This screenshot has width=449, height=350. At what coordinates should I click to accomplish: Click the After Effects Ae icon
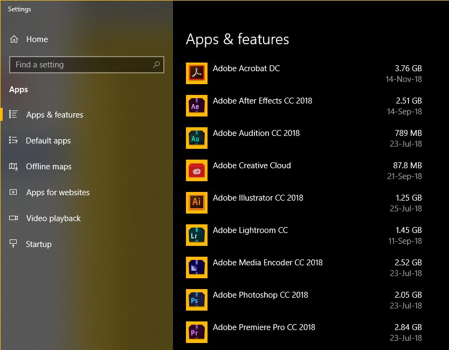click(196, 106)
